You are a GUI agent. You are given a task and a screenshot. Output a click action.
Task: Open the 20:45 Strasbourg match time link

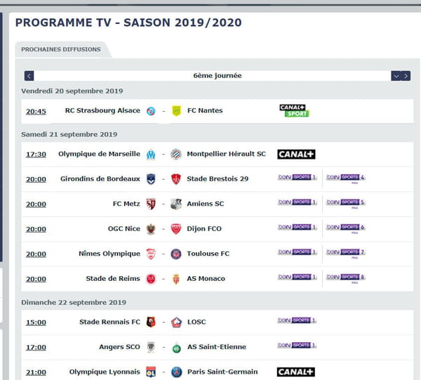click(36, 111)
